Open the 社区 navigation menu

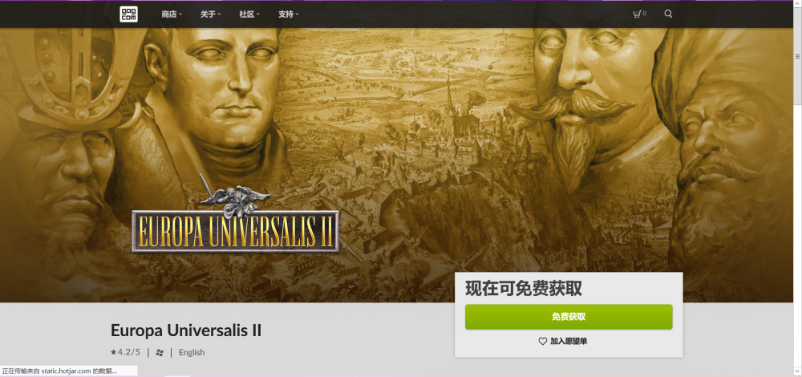249,14
